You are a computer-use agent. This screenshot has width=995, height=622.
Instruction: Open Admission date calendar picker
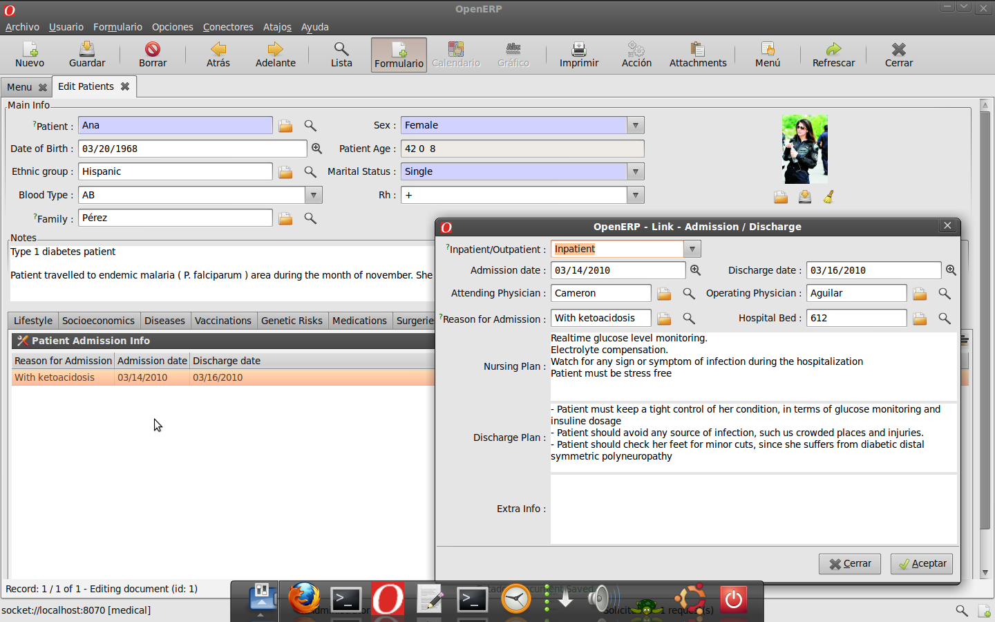point(696,270)
